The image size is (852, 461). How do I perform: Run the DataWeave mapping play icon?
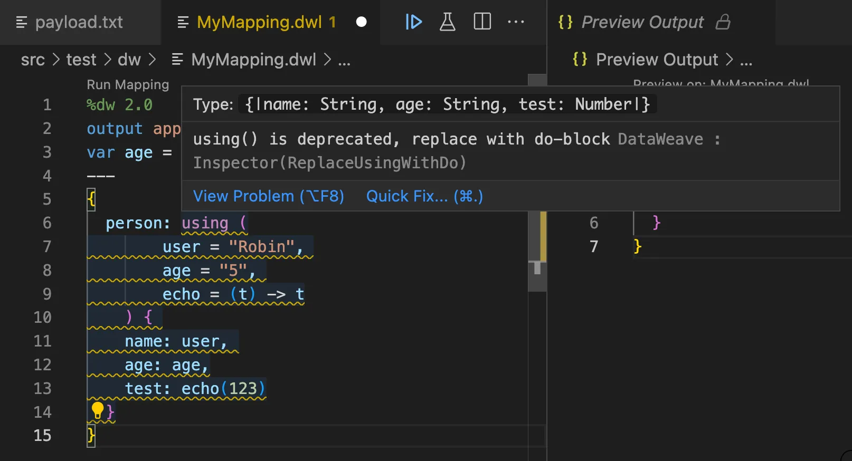coord(413,22)
